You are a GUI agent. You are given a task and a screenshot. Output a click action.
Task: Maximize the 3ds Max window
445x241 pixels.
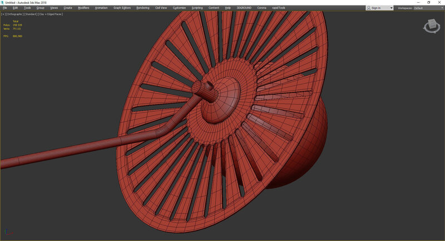(x=428, y=2)
